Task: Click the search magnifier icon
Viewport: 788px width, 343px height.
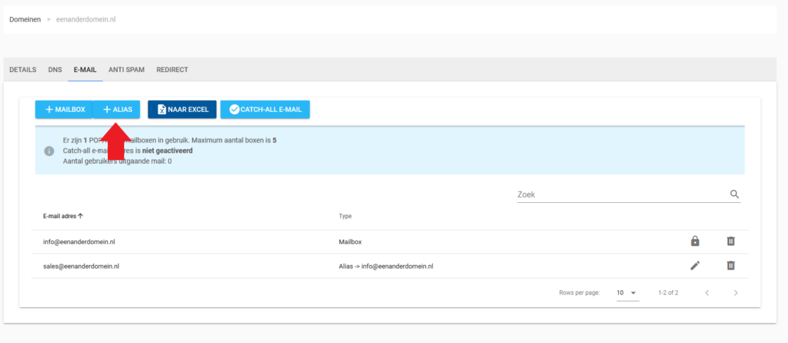Action: pos(734,194)
